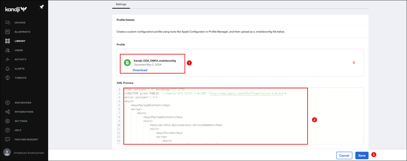This screenshot has width=407, height=161.
Task: Open the Activity pulse icon
Action: 7,59
